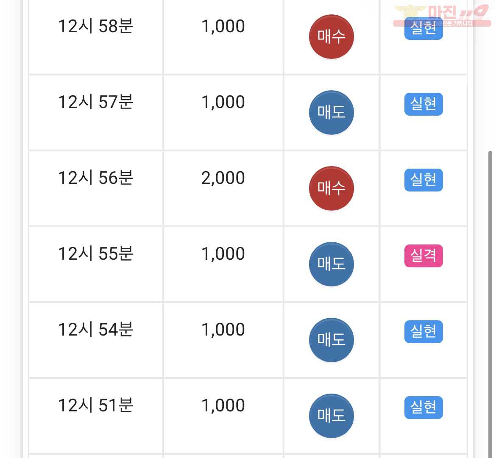Click the vertical scrollbar on right edge
The image size is (496, 458).
[490, 304]
